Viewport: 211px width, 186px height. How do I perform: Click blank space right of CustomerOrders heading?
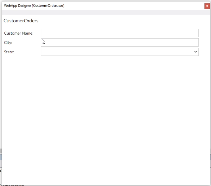coord(119,21)
